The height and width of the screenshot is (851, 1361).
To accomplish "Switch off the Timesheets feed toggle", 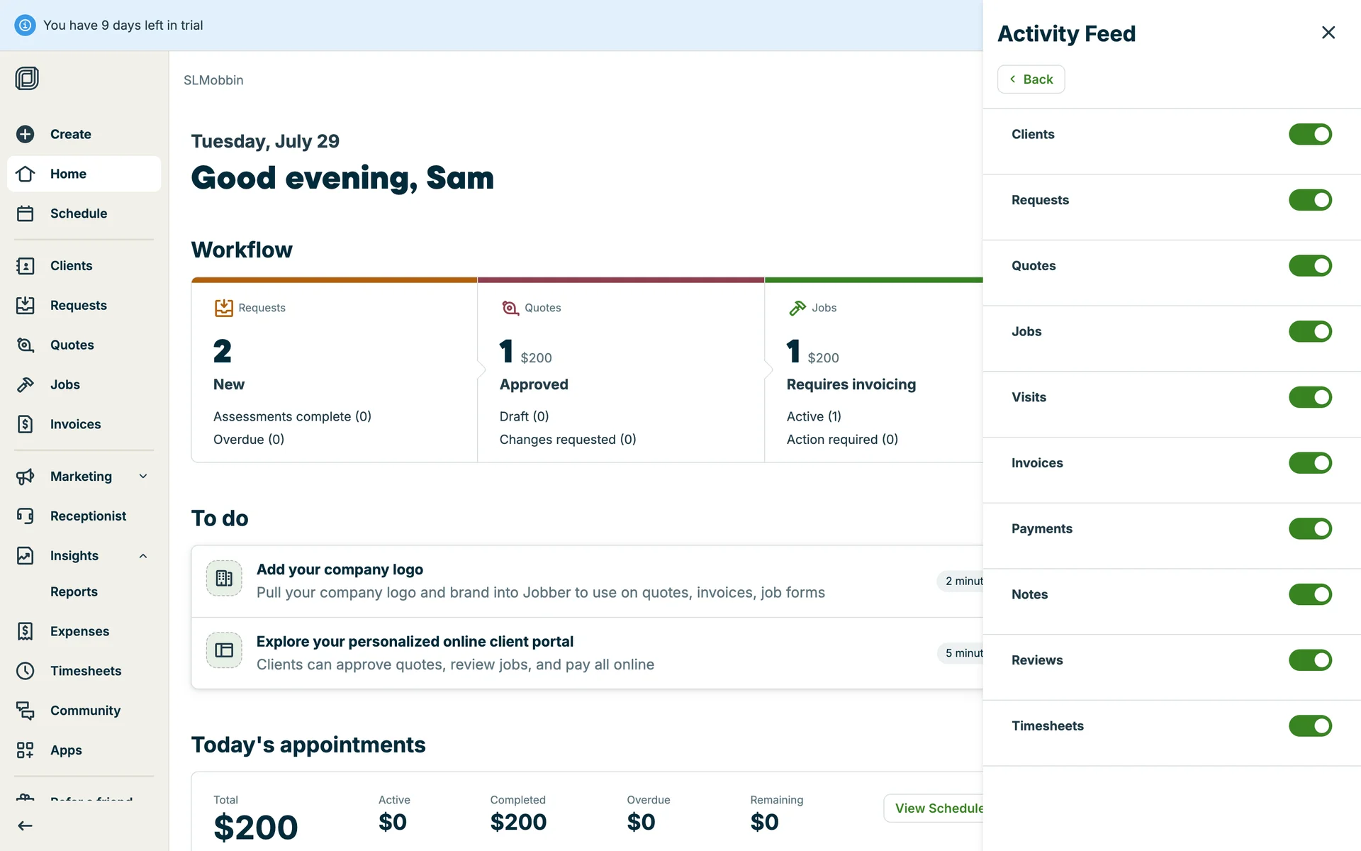I will (1310, 725).
